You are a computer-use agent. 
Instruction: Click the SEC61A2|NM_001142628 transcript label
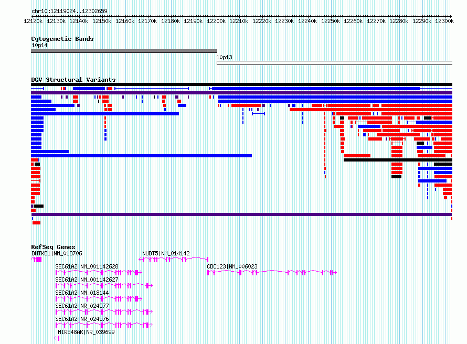87,266
